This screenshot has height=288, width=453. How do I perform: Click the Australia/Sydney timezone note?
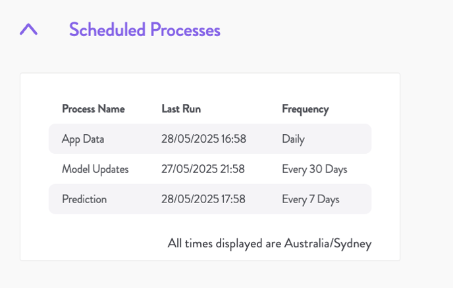click(269, 244)
